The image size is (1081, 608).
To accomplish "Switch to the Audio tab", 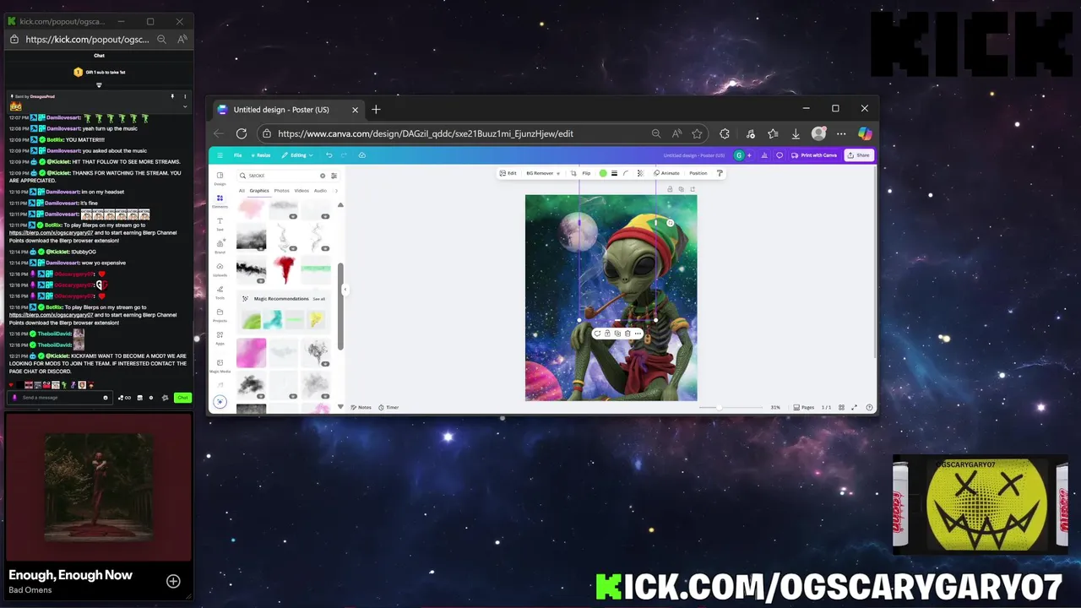I will pos(320,191).
